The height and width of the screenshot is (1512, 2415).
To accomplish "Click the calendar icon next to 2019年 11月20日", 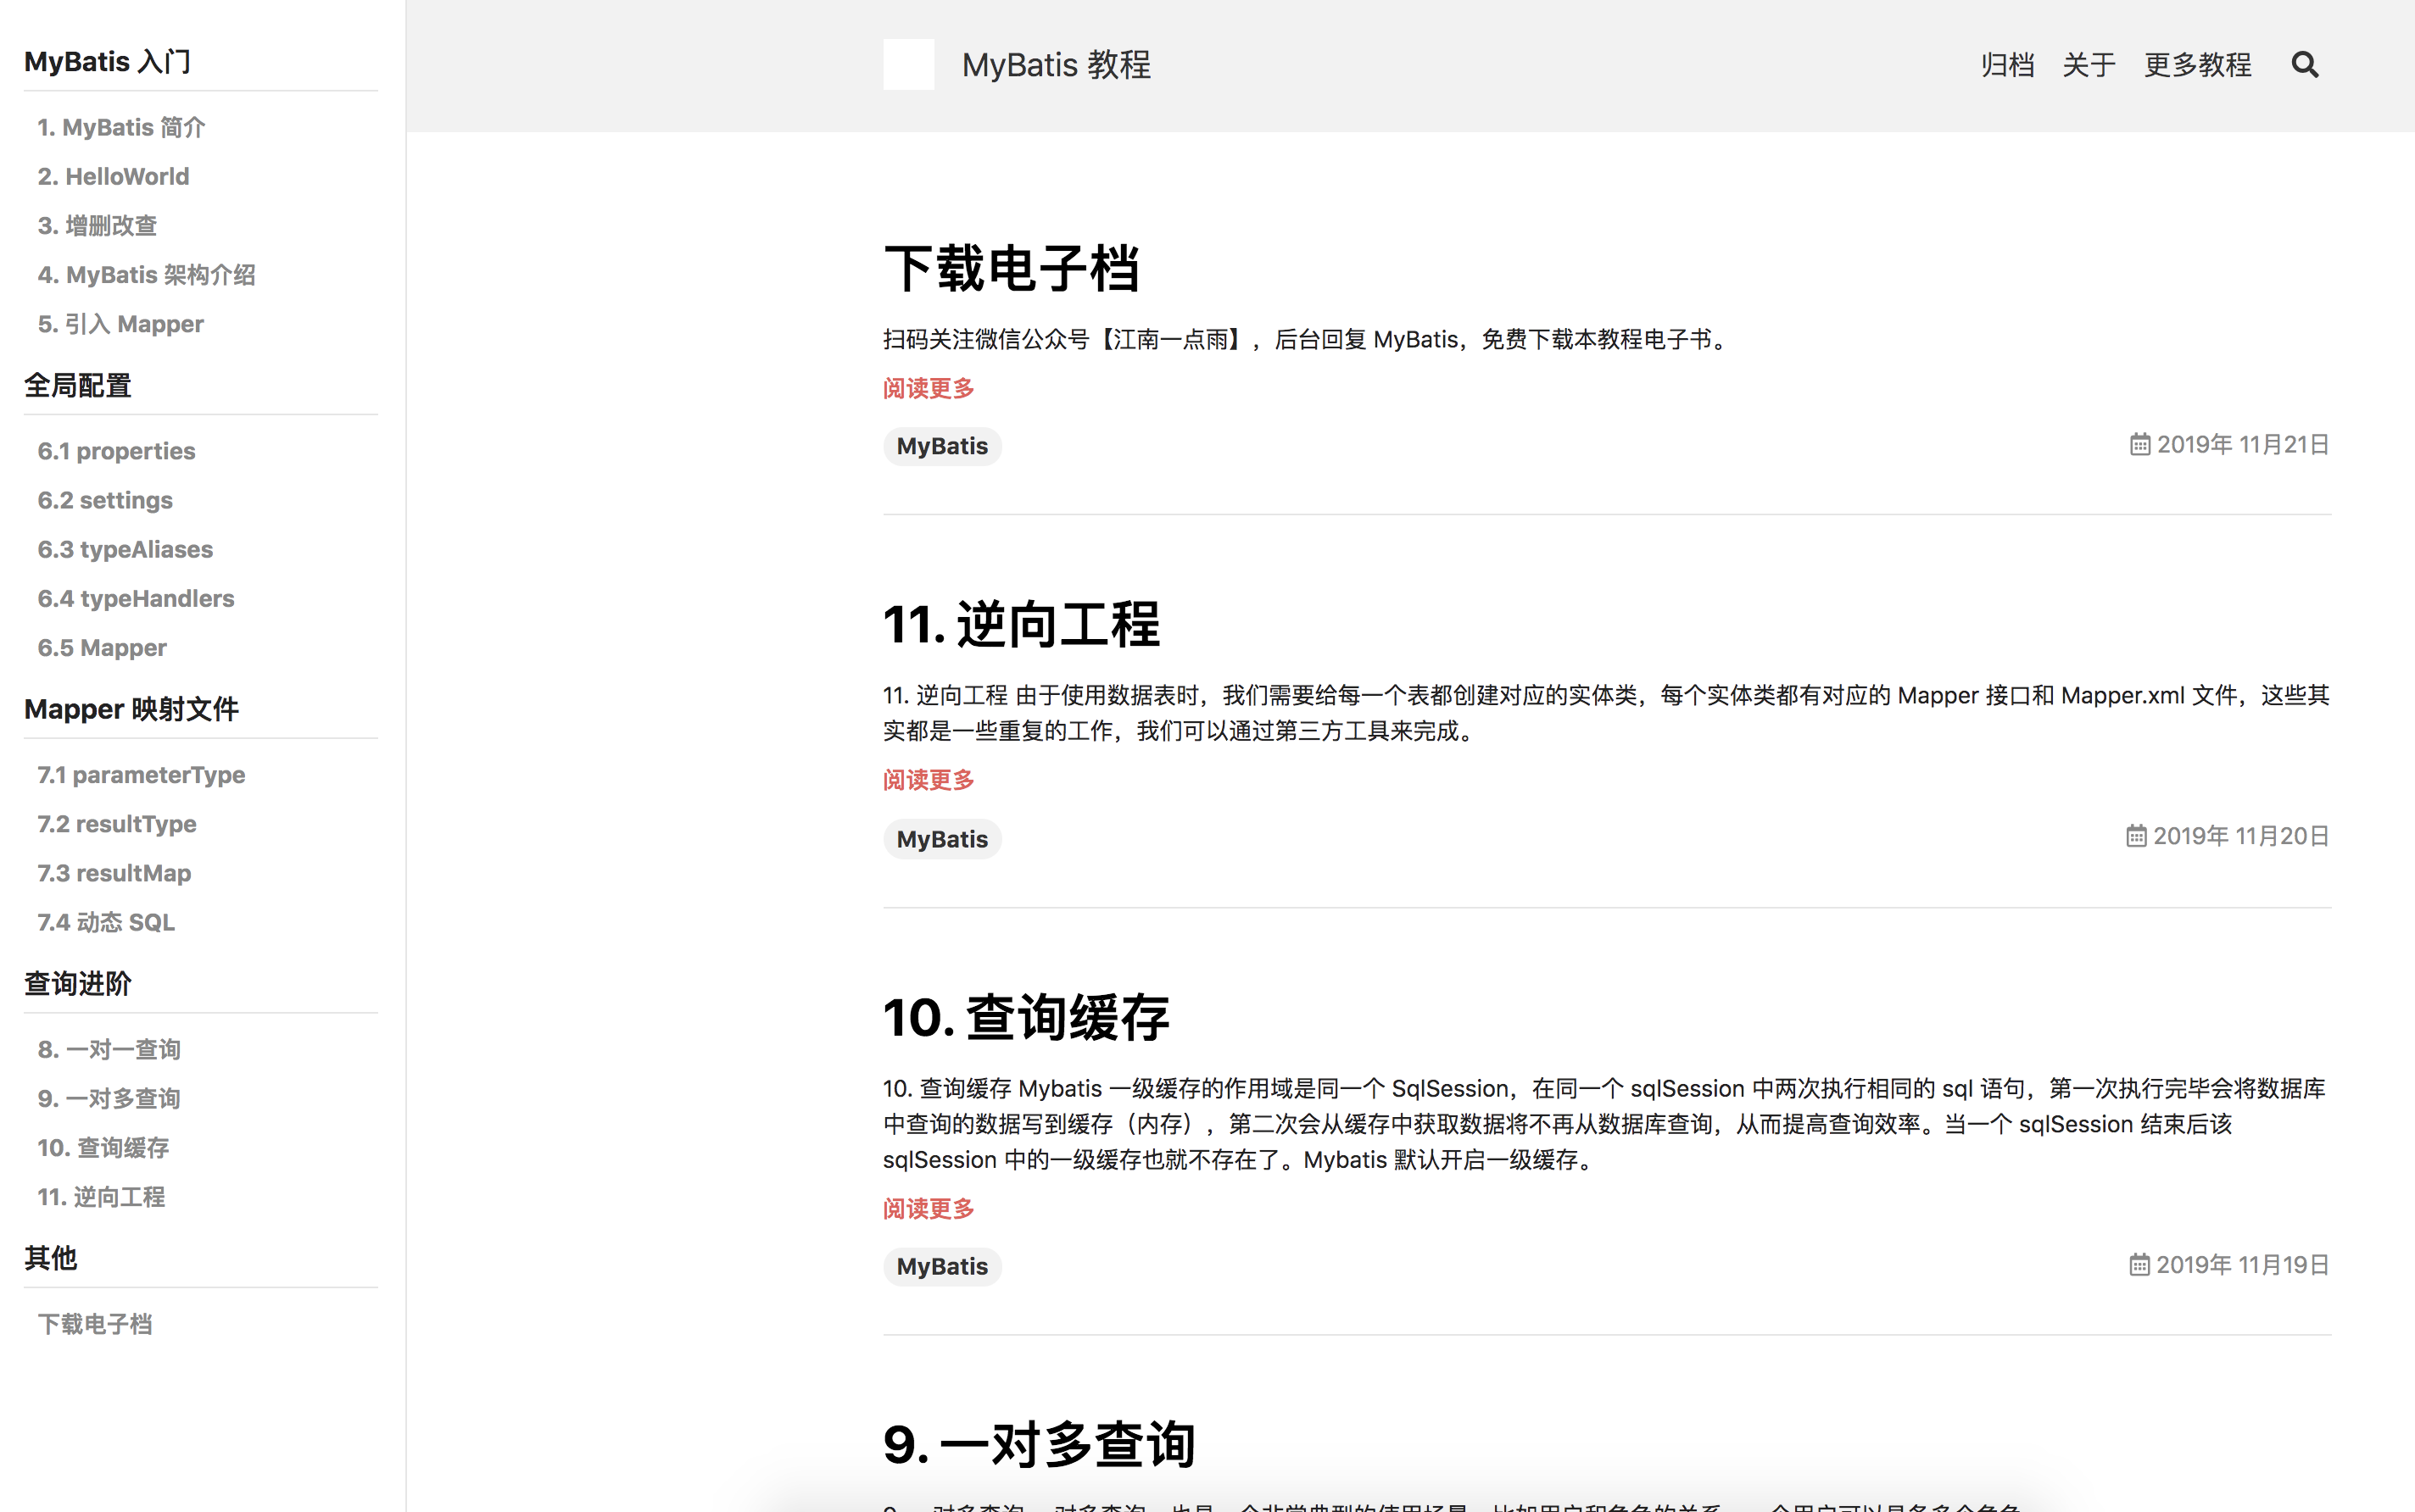I will (2136, 836).
